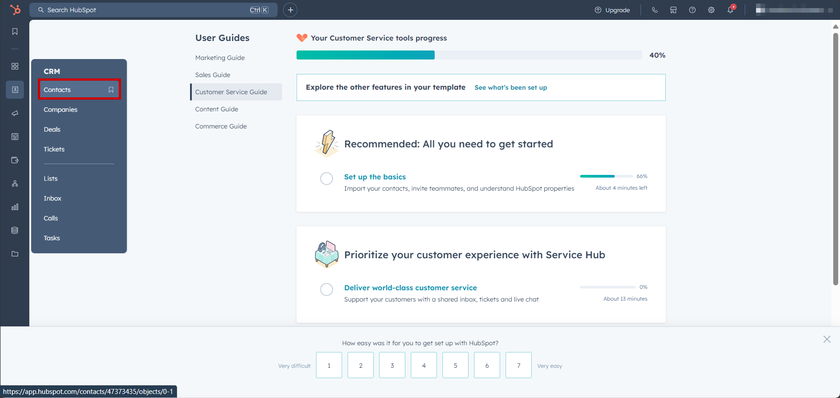Open Reporting bar-chart icon in sidebar
Viewport: 840px width, 398px height.
tap(15, 207)
